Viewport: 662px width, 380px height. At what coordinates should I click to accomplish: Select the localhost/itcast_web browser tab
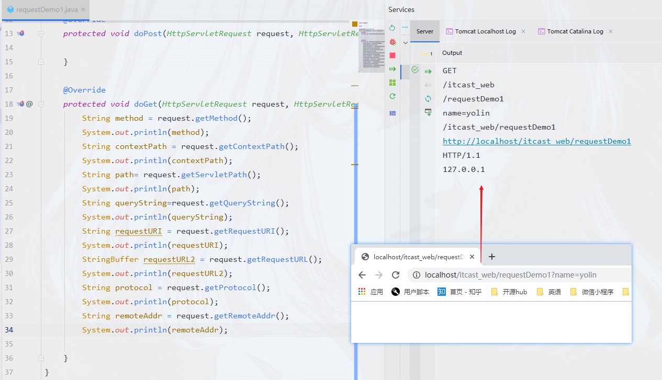(x=417, y=257)
